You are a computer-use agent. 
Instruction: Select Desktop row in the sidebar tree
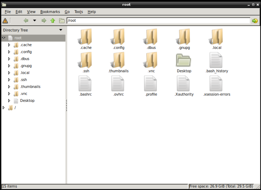coord(33,101)
